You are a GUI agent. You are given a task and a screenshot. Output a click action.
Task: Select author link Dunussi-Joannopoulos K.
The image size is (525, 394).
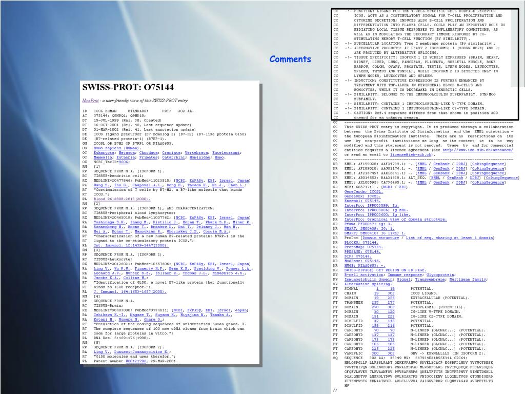143,352
